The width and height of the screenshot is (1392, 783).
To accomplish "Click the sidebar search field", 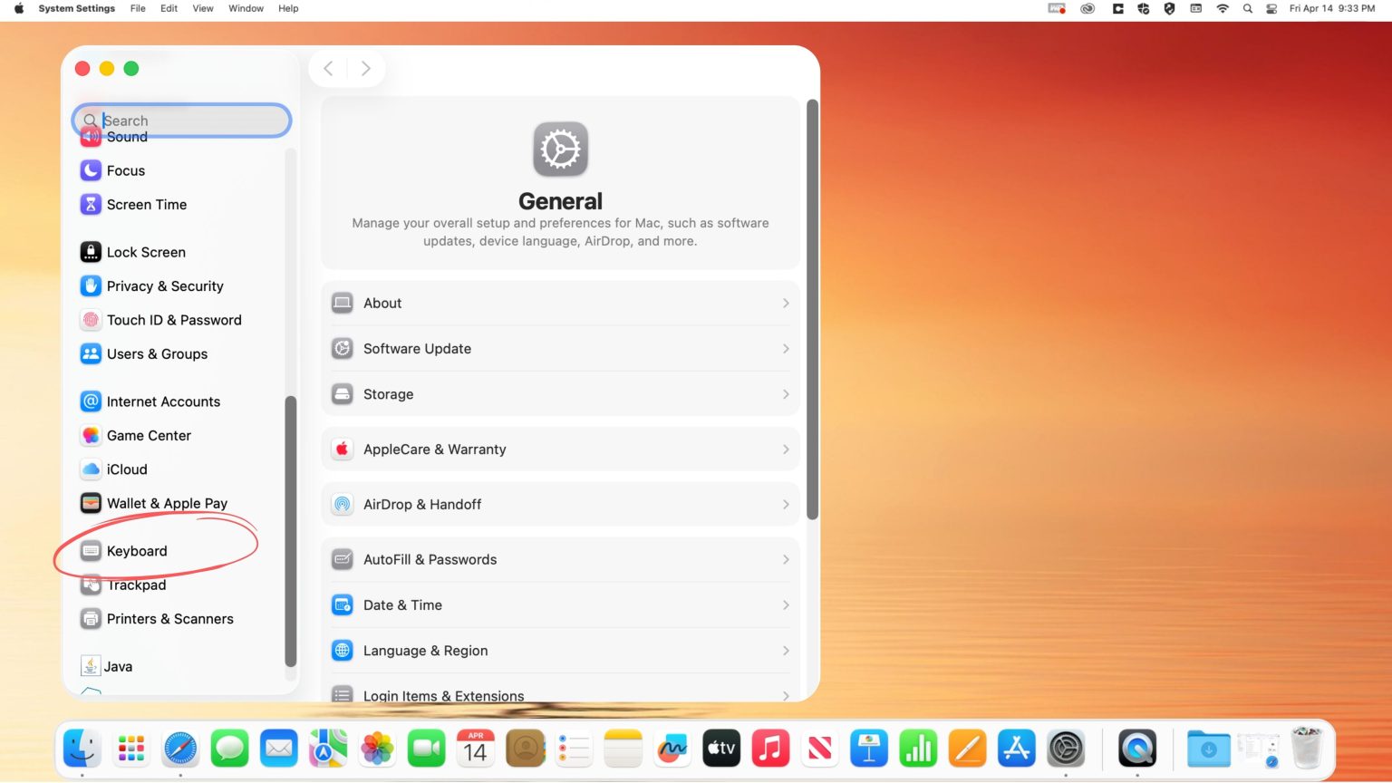I will click(181, 120).
